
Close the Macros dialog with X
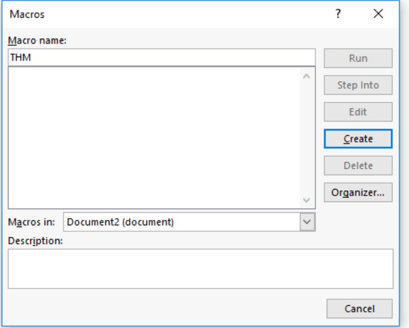[377, 13]
